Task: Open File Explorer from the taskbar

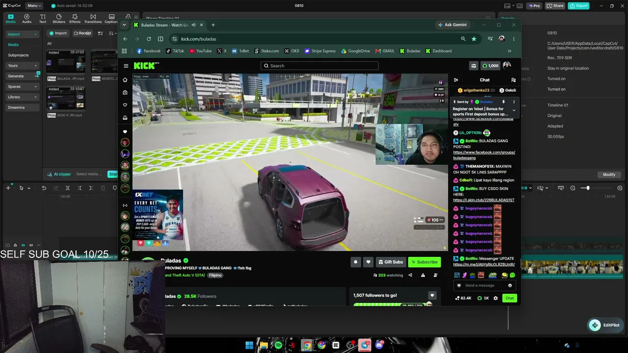Action: [x=263, y=345]
